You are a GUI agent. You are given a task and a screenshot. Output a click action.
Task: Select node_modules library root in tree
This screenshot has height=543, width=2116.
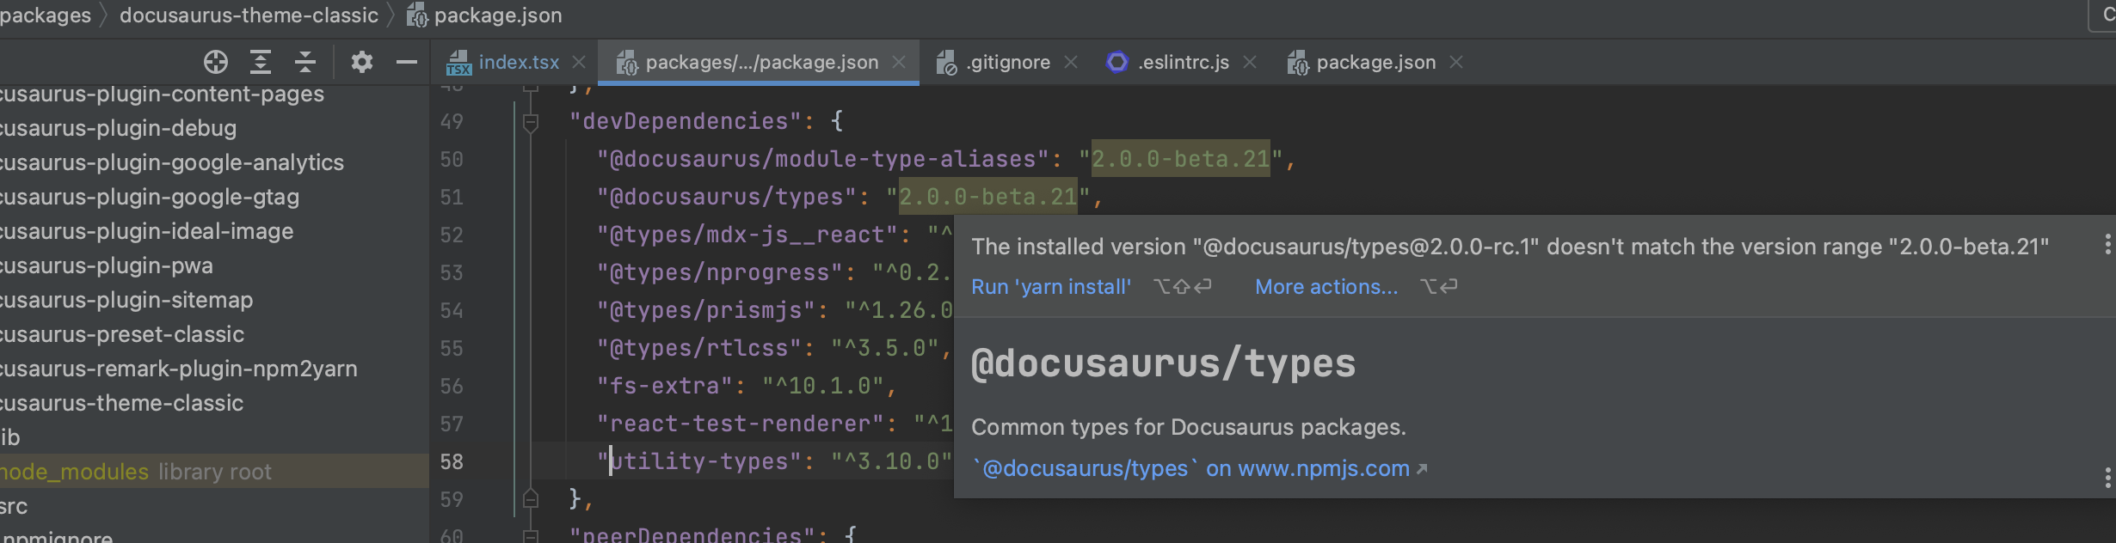click(75, 472)
